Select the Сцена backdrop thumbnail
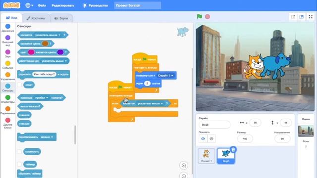This screenshot has width=317, height=178. tap(306, 131)
